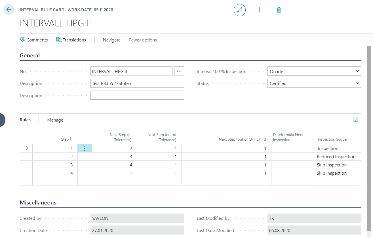
Task: Click Step cell with value 2
Action: (55, 156)
